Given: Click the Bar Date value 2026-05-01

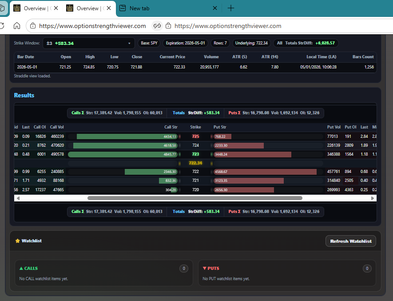Looking at the screenshot, I should click(x=27, y=67).
